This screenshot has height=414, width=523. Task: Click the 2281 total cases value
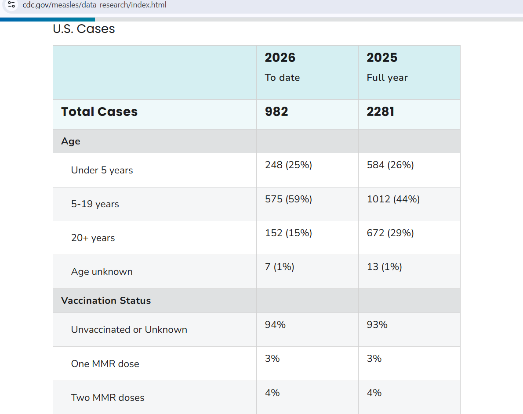point(380,112)
